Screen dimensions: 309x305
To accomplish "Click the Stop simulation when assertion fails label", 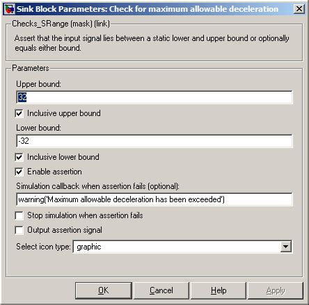I will point(85,215).
